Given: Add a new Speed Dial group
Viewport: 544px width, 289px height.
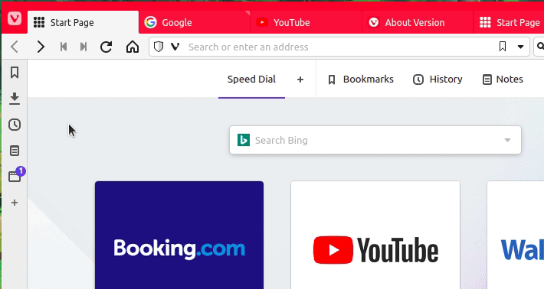Looking at the screenshot, I should [x=300, y=80].
